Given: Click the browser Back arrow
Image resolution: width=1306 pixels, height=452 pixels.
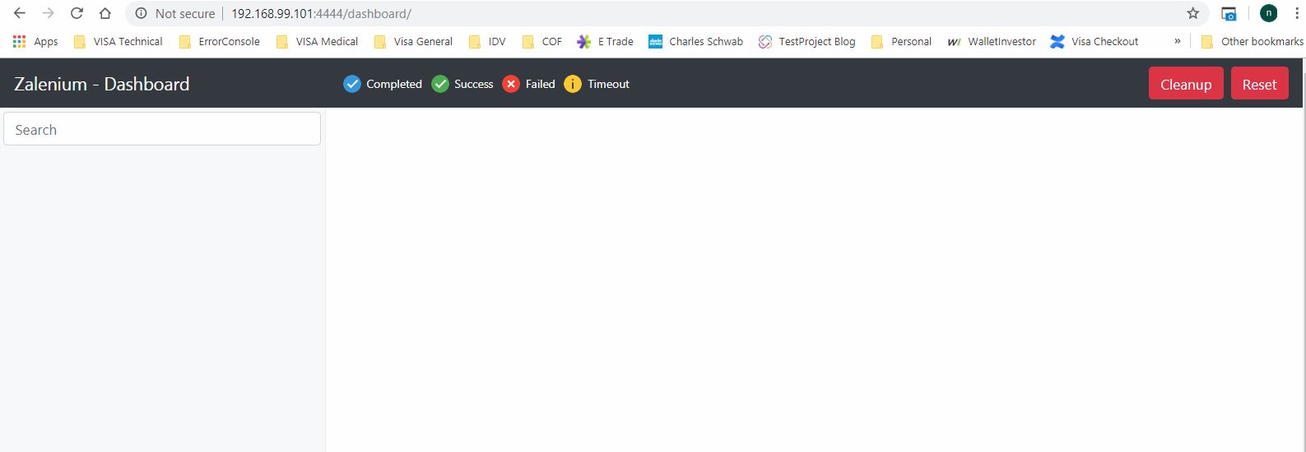Looking at the screenshot, I should point(20,13).
